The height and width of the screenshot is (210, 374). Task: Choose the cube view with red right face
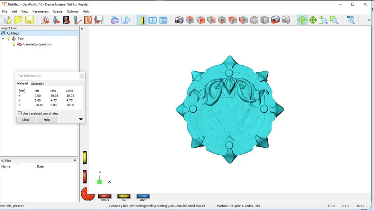[211, 20]
